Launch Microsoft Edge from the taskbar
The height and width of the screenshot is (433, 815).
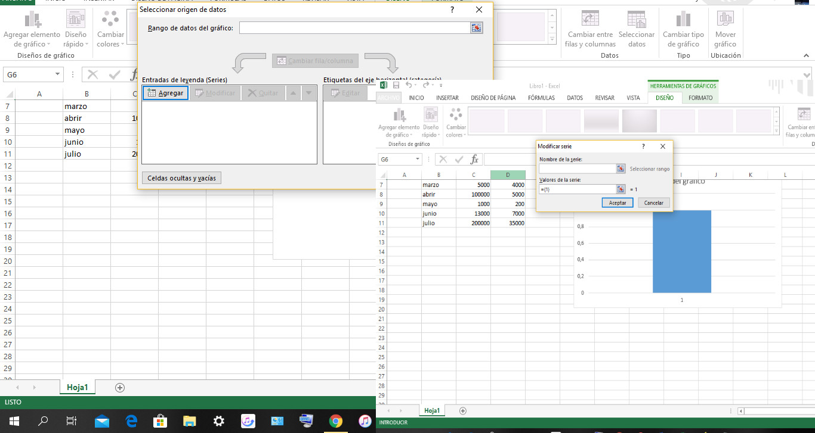(131, 421)
